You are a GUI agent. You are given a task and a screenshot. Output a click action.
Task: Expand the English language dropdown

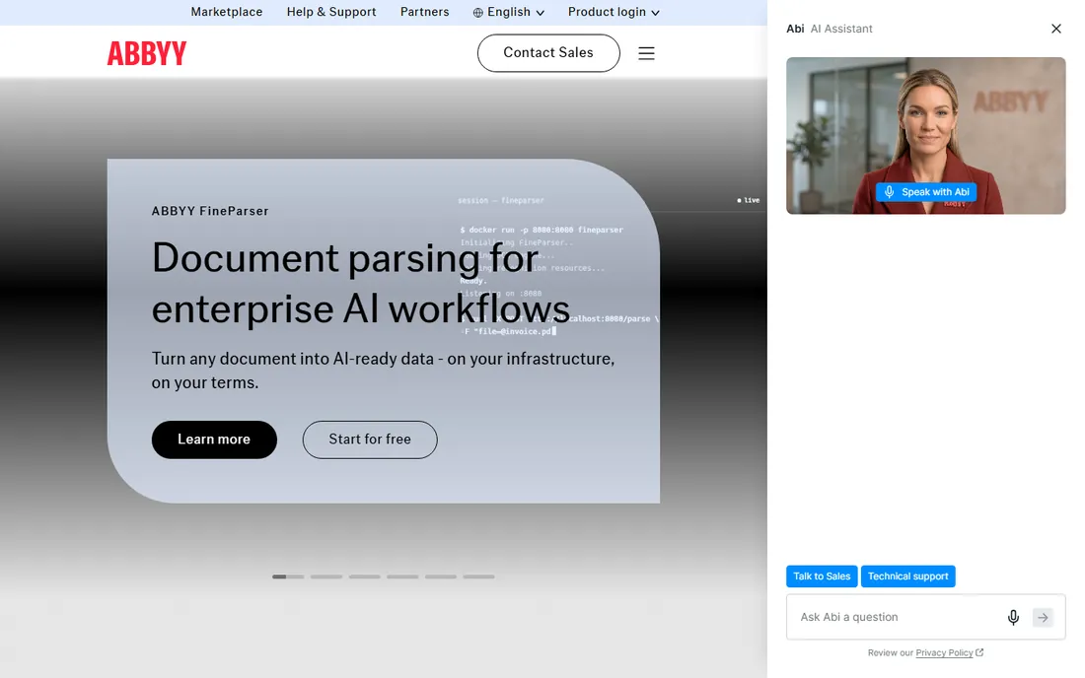(509, 13)
